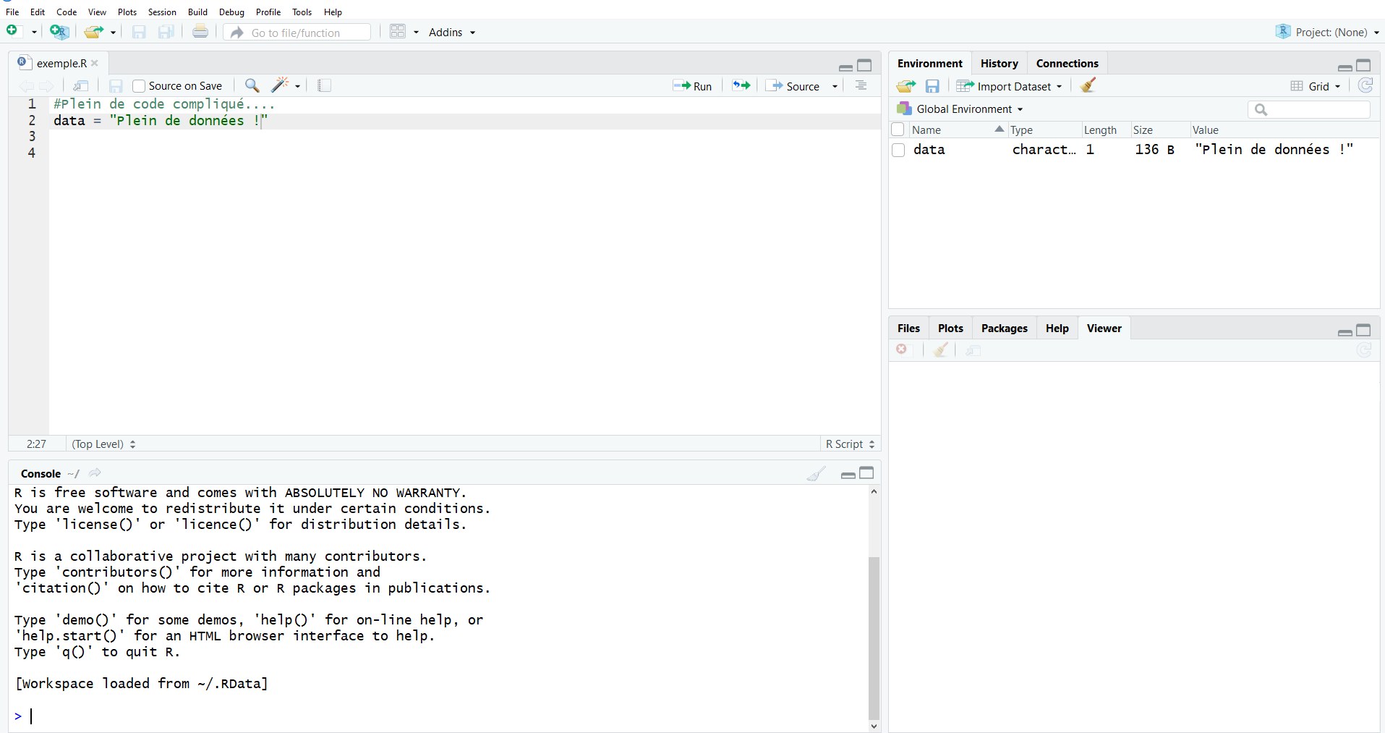This screenshot has width=1385, height=733.
Task: Enable the Source on Save checkbox
Action: [140, 86]
